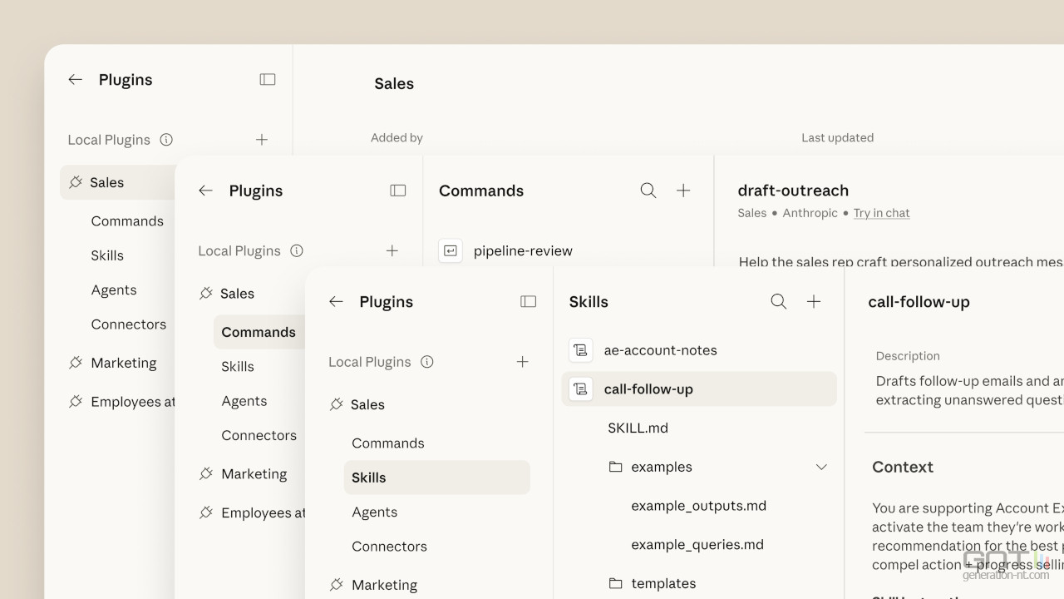Select the call-follow-up skill
Screen dimensions: 1064x599
coord(648,389)
